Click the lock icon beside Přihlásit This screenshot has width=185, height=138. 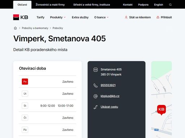click(x=158, y=17)
